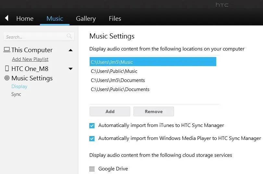
Task: Select HTC One_M8 device in the sidebar
Action: pyautogui.click(x=30, y=69)
